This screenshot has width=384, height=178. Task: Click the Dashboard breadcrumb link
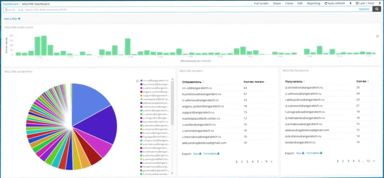click(11, 4)
